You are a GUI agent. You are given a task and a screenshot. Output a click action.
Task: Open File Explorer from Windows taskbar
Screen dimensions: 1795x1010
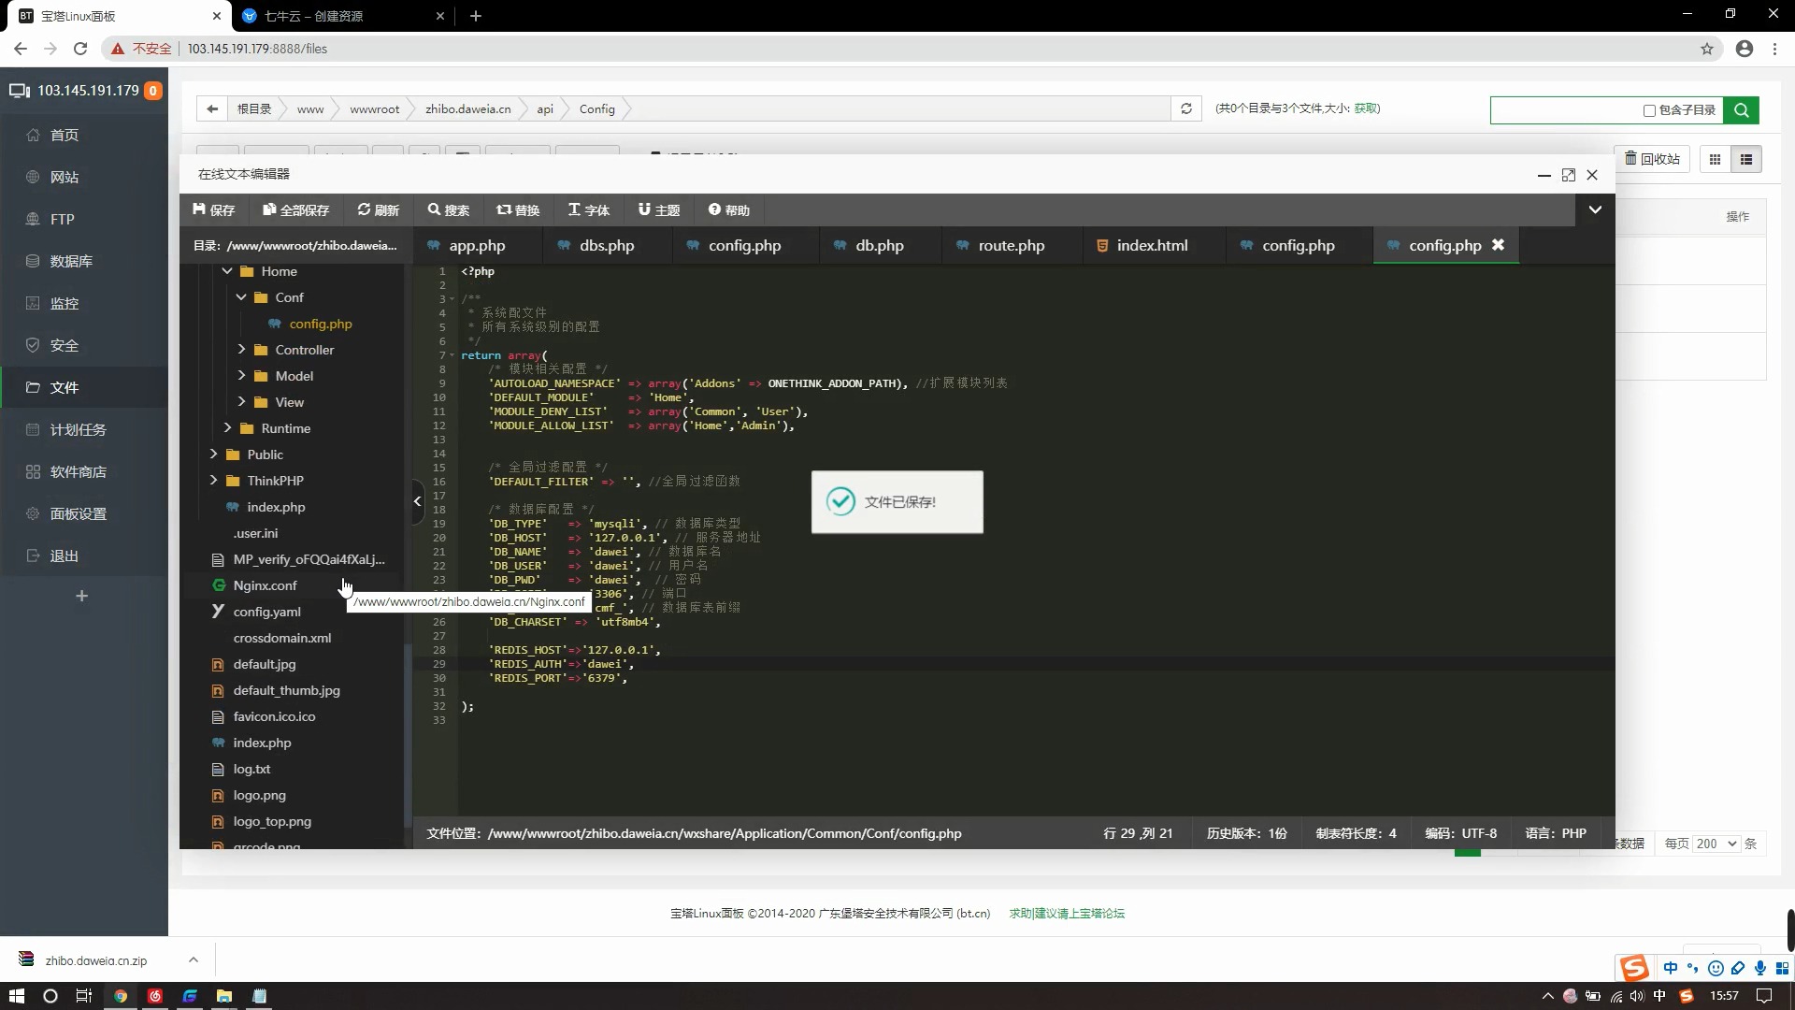(224, 996)
